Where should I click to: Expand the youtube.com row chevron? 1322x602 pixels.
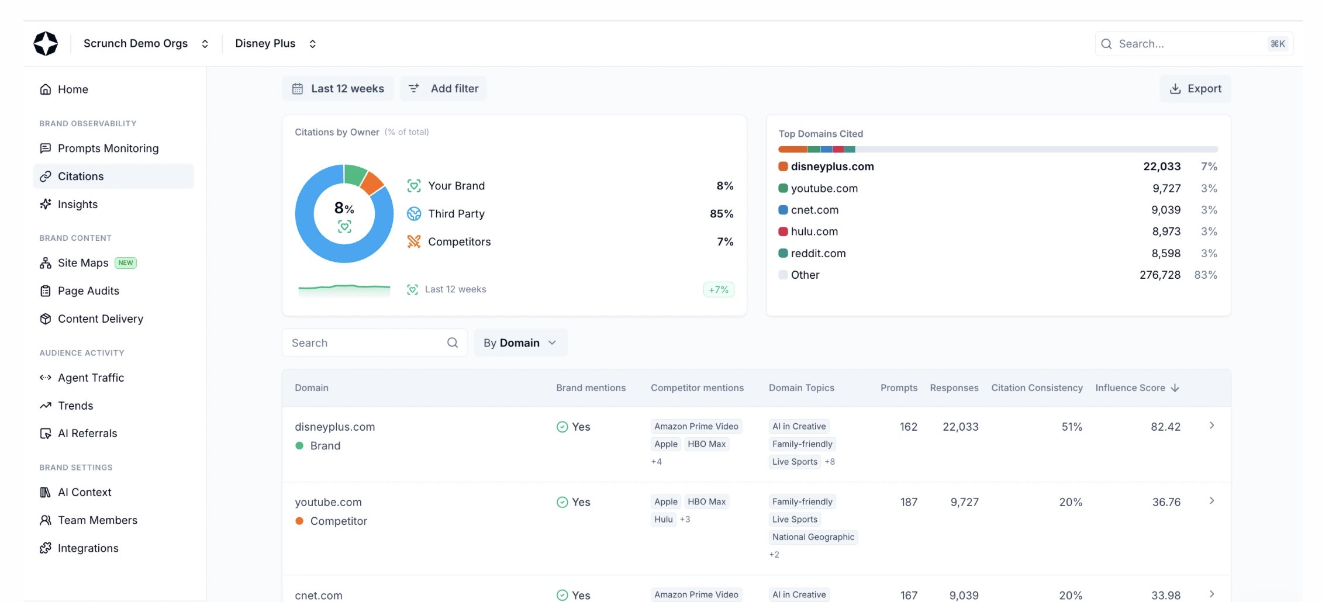pos(1211,501)
